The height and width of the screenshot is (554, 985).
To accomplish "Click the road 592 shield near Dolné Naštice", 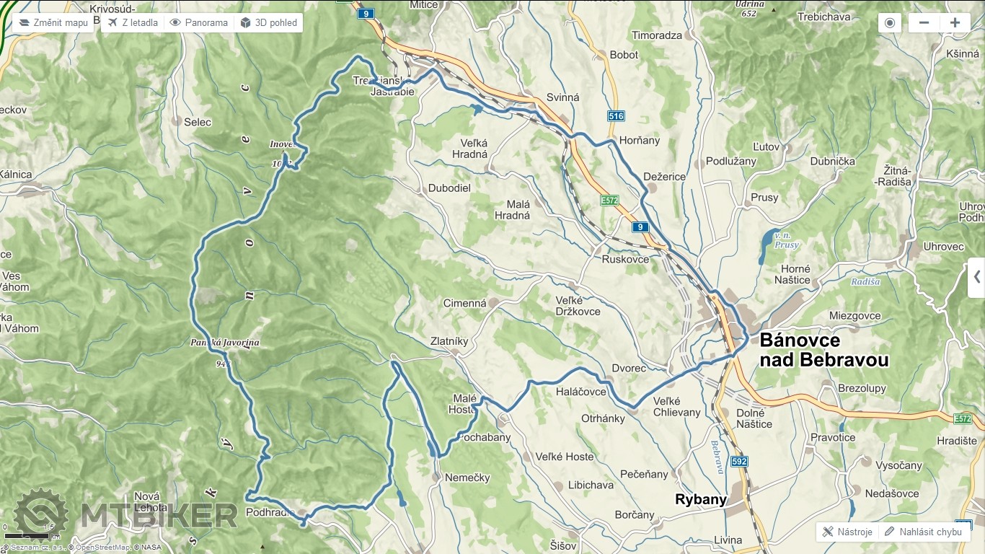I will tap(740, 461).
